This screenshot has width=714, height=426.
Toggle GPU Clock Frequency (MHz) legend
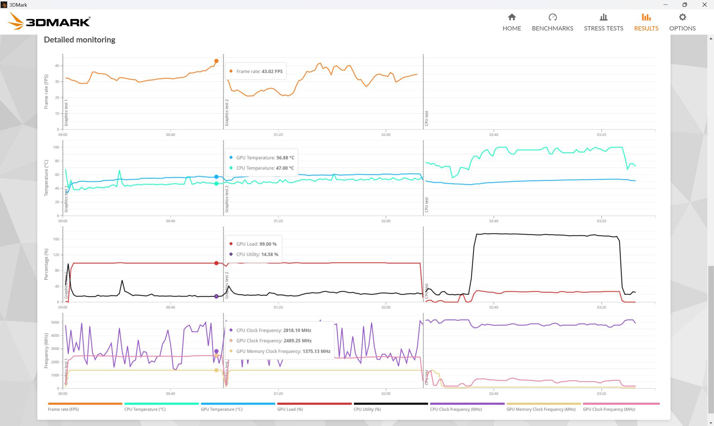pyautogui.click(x=609, y=409)
